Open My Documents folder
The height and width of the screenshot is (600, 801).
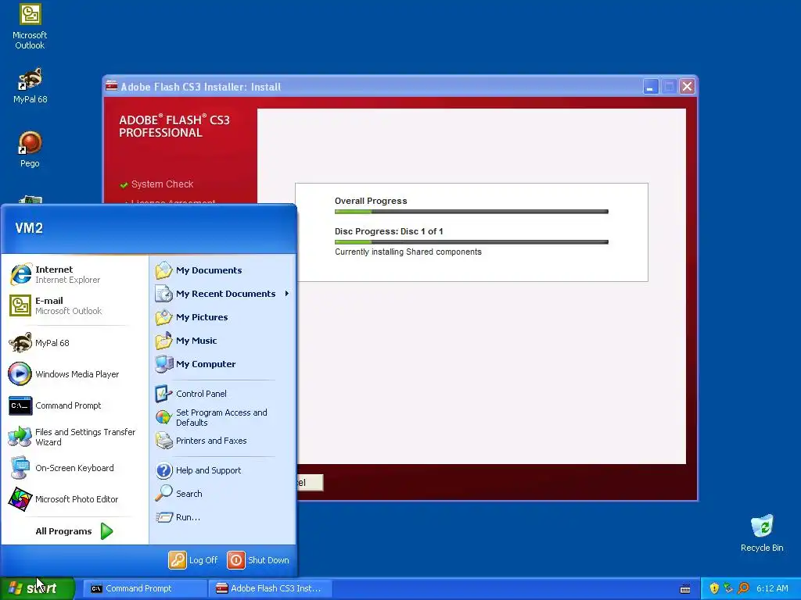point(199,270)
